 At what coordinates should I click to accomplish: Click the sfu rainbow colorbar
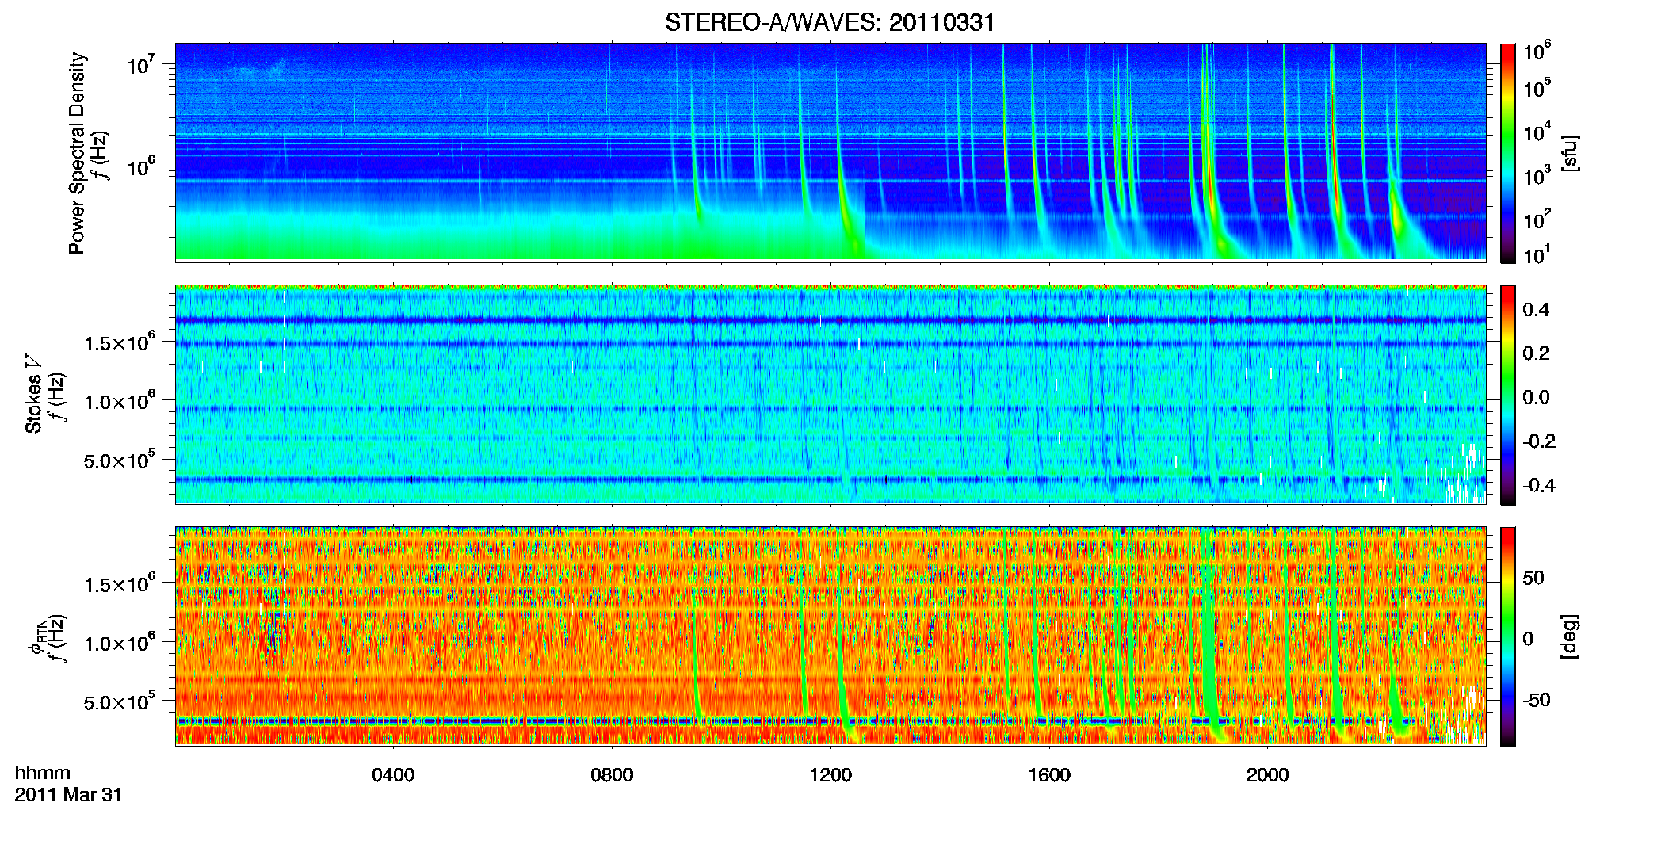pyautogui.click(x=1508, y=152)
